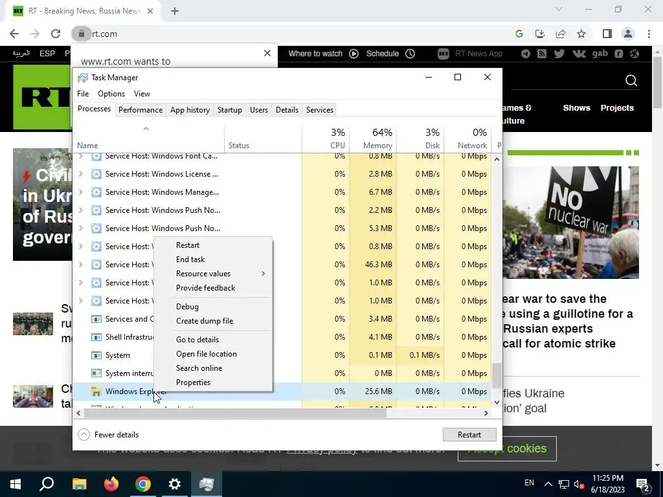The height and width of the screenshot is (497, 663).
Task: Expand the Service Host row using 46.3 MB
Action: tap(81, 265)
